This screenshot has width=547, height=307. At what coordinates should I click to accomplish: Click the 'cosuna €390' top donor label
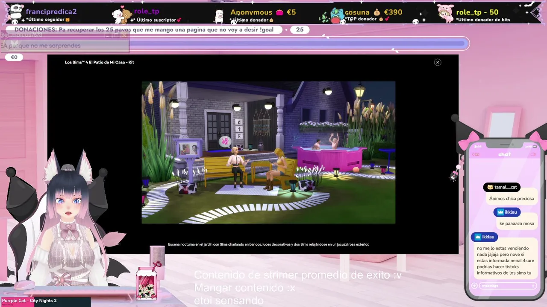point(373,12)
